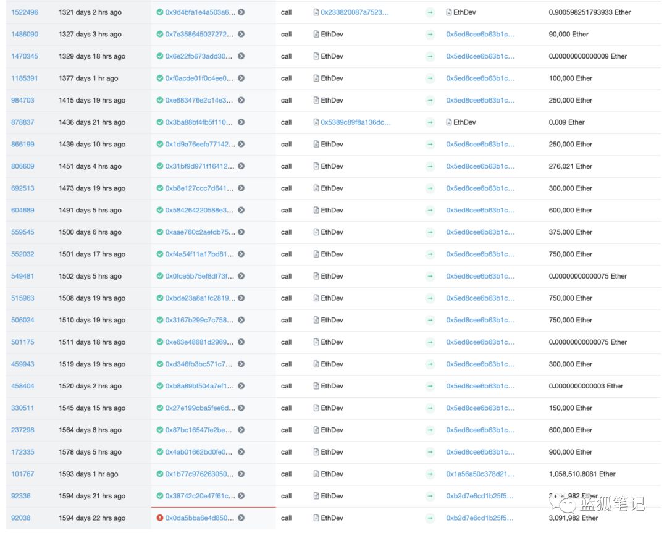The width and height of the screenshot is (667, 533).
Task: Open block 92038 link
Action: [21, 518]
